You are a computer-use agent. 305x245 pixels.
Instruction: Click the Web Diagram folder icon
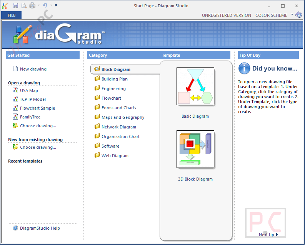97,155
